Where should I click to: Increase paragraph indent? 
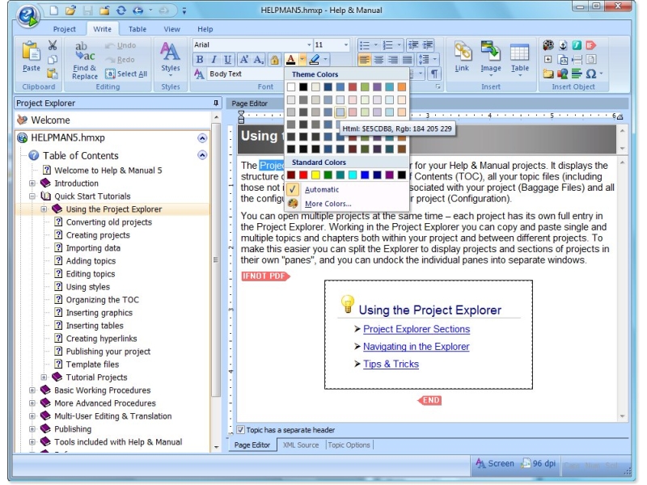click(x=428, y=45)
